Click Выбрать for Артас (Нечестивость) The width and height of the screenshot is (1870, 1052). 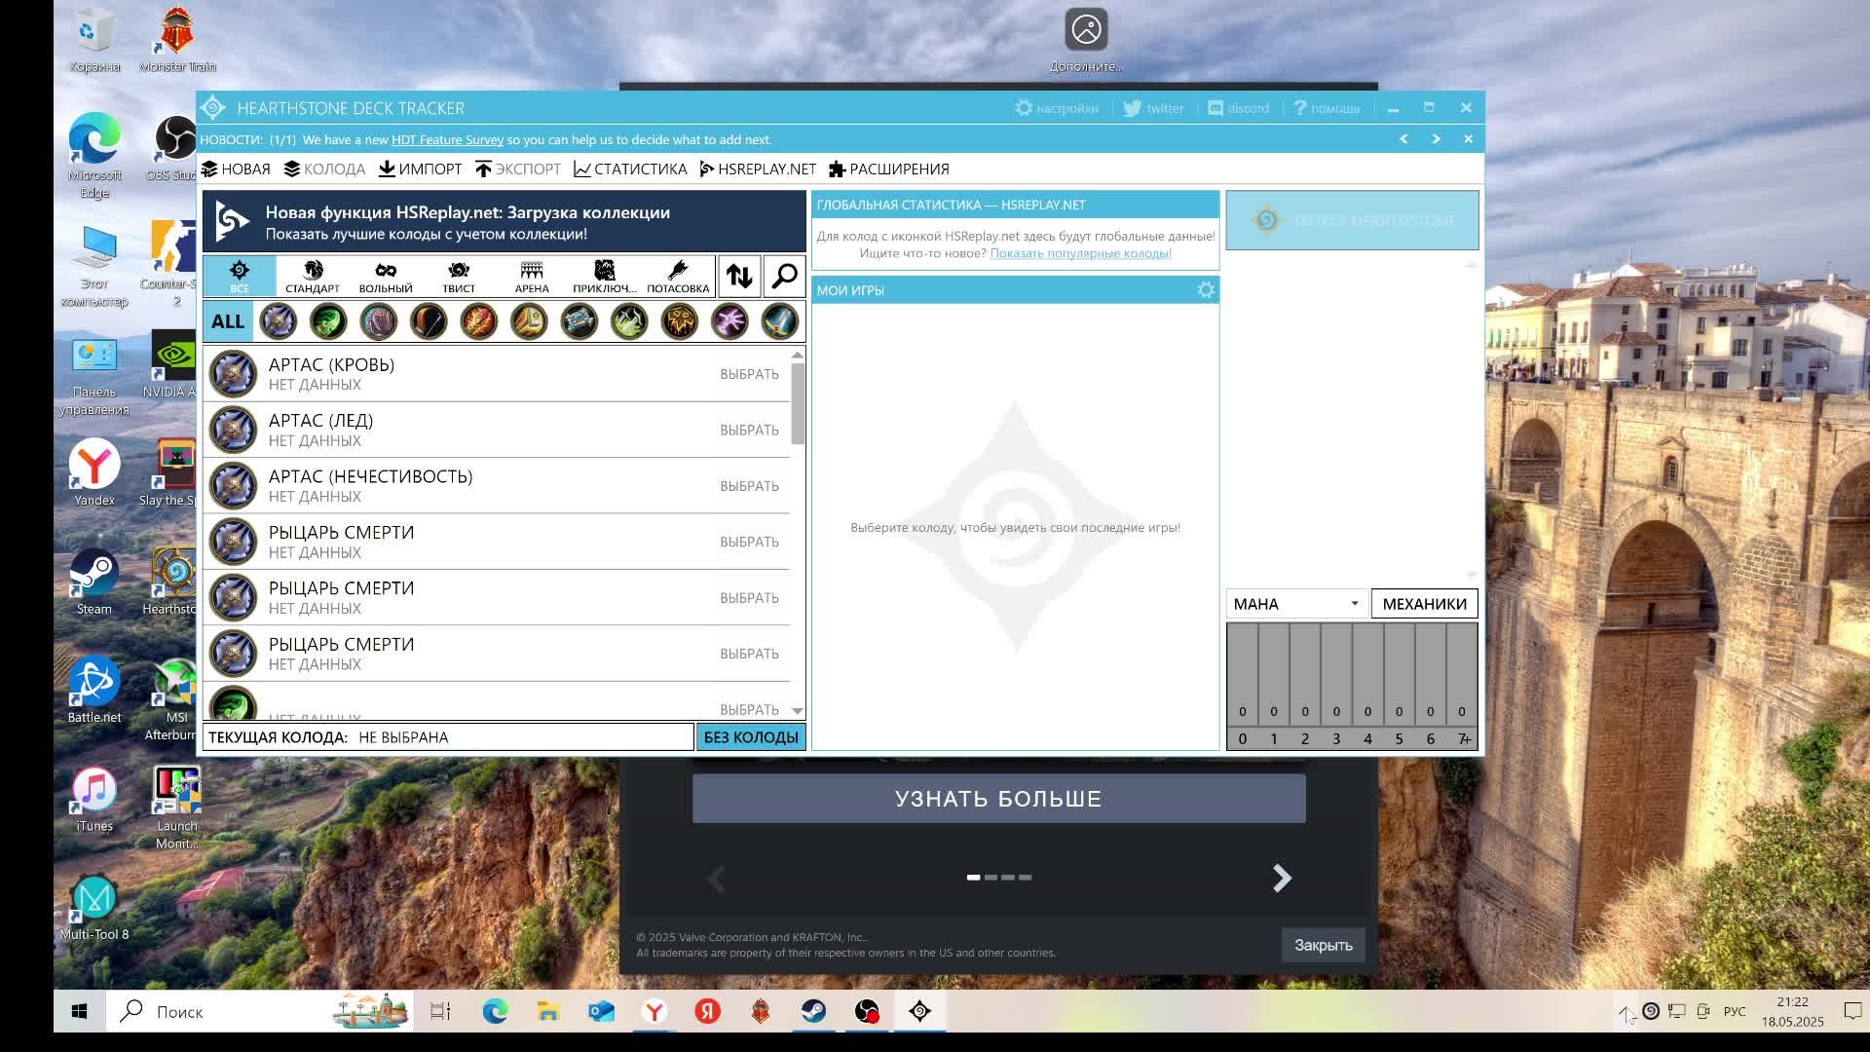pyautogui.click(x=749, y=486)
